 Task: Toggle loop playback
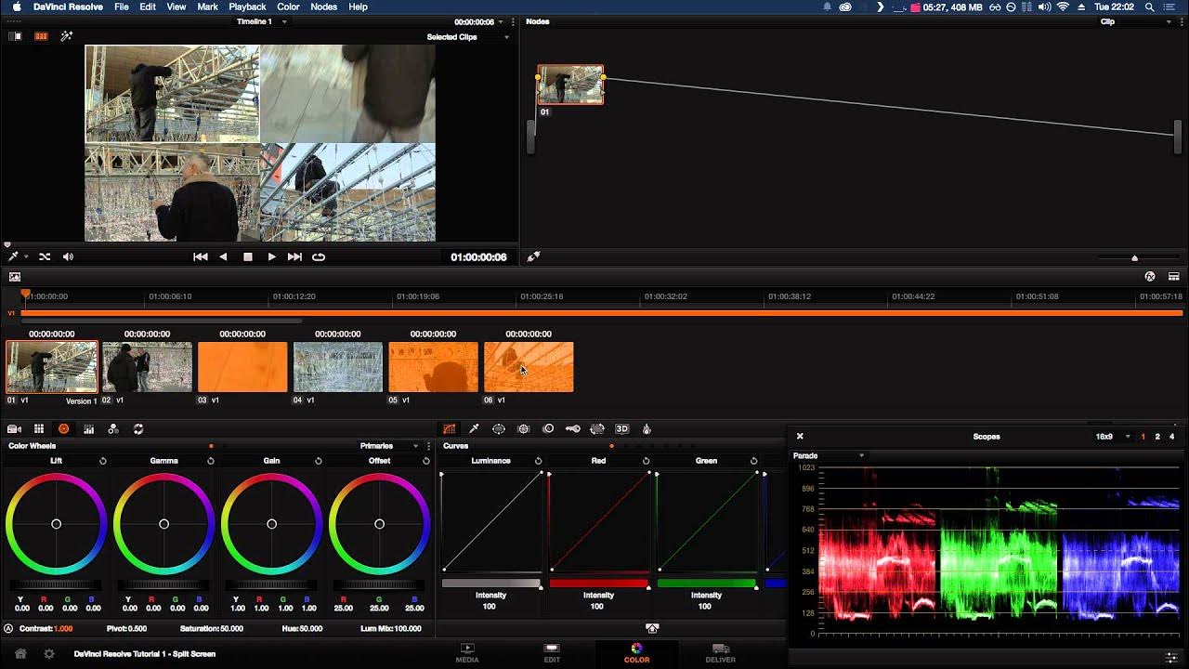click(319, 256)
